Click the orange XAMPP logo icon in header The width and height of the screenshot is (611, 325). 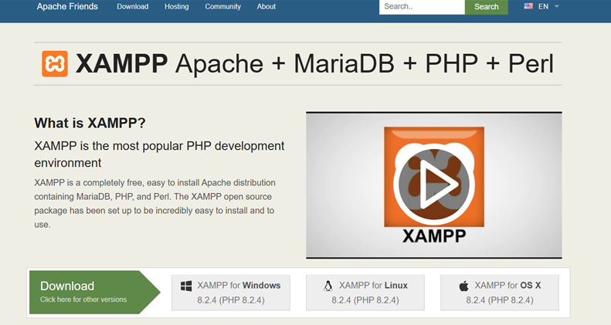[x=55, y=64]
